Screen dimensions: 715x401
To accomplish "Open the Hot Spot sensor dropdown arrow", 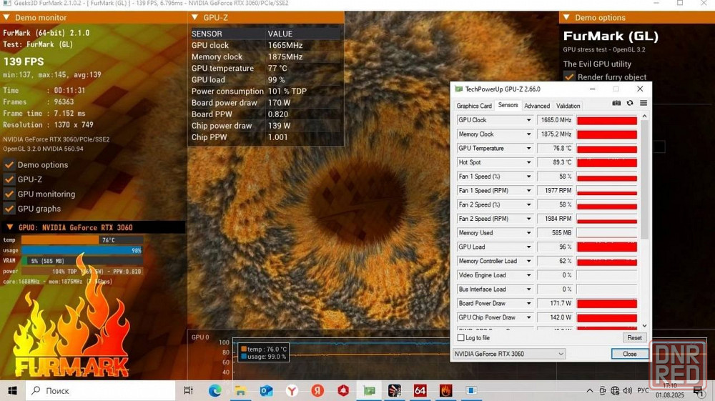I will point(528,162).
